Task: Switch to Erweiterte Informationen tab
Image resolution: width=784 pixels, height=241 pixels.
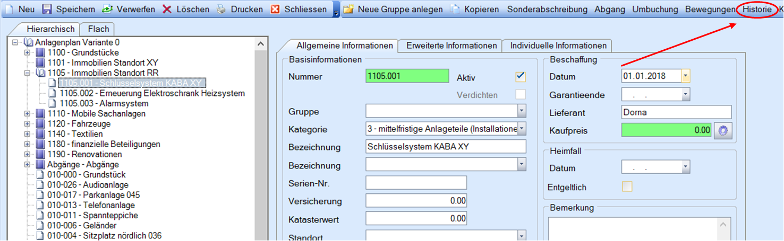Action: (x=451, y=46)
